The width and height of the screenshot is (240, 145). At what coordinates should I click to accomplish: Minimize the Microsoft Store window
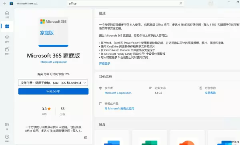(229, 2)
